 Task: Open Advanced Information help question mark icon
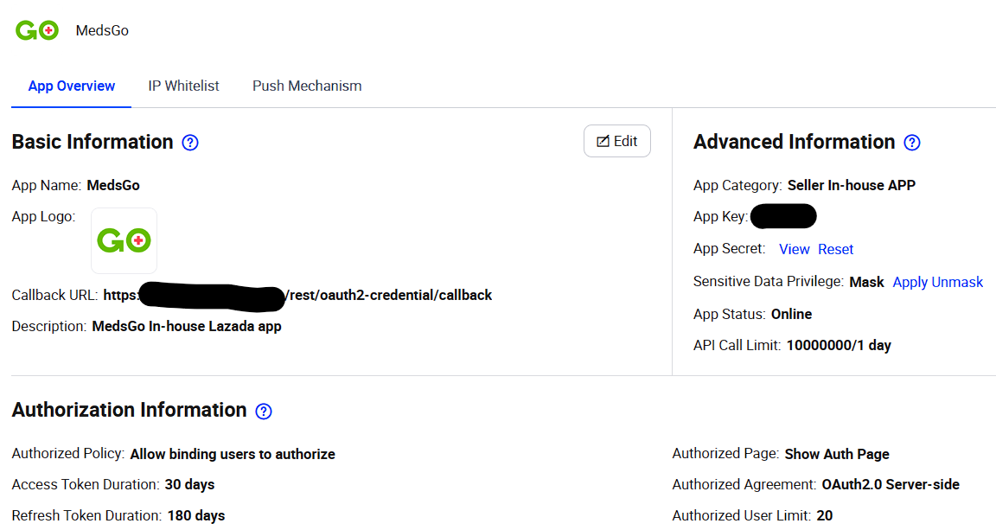(x=912, y=143)
